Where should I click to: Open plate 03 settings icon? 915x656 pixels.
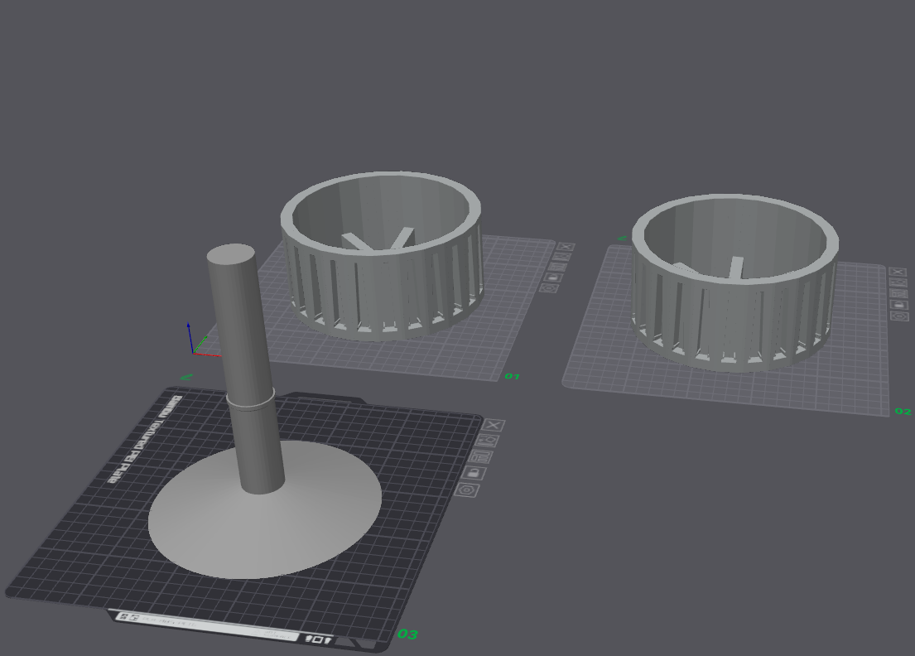pyautogui.click(x=466, y=489)
